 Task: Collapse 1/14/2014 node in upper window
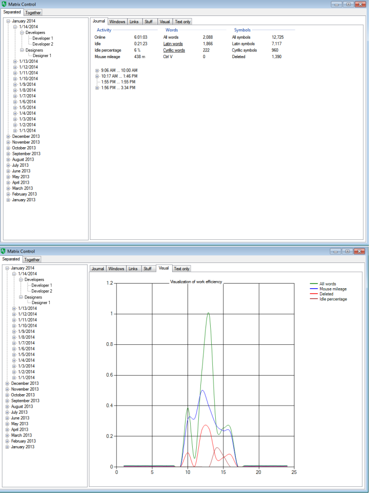(x=15, y=27)
